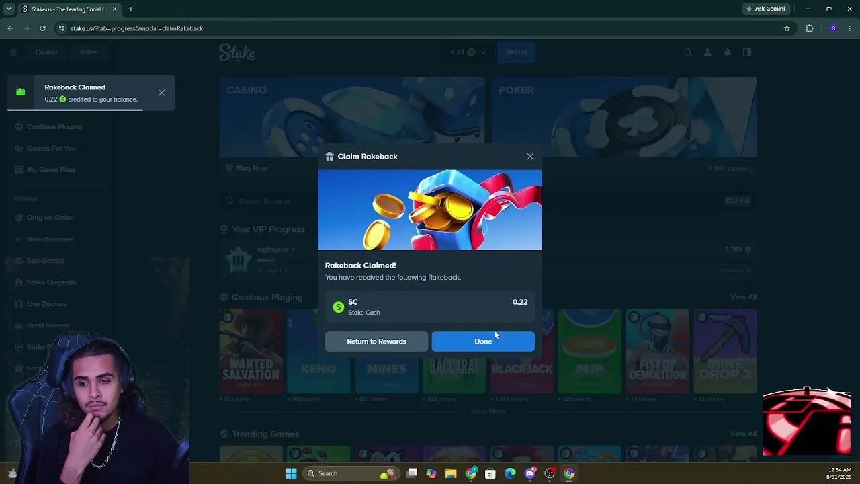
Task: Open the Chrome profile avatar
Action: (x=834, y=28)
